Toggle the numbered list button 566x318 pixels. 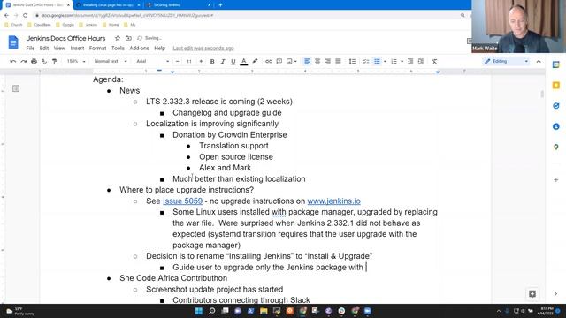pos(394,61)
